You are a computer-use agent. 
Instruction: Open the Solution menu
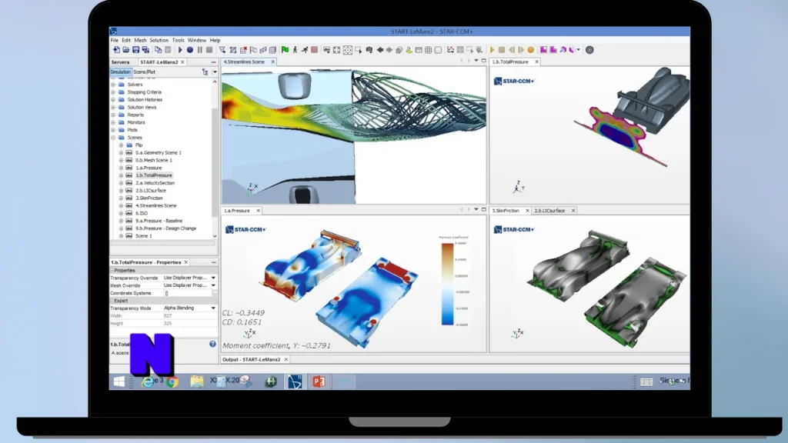[x=159, y=40]
